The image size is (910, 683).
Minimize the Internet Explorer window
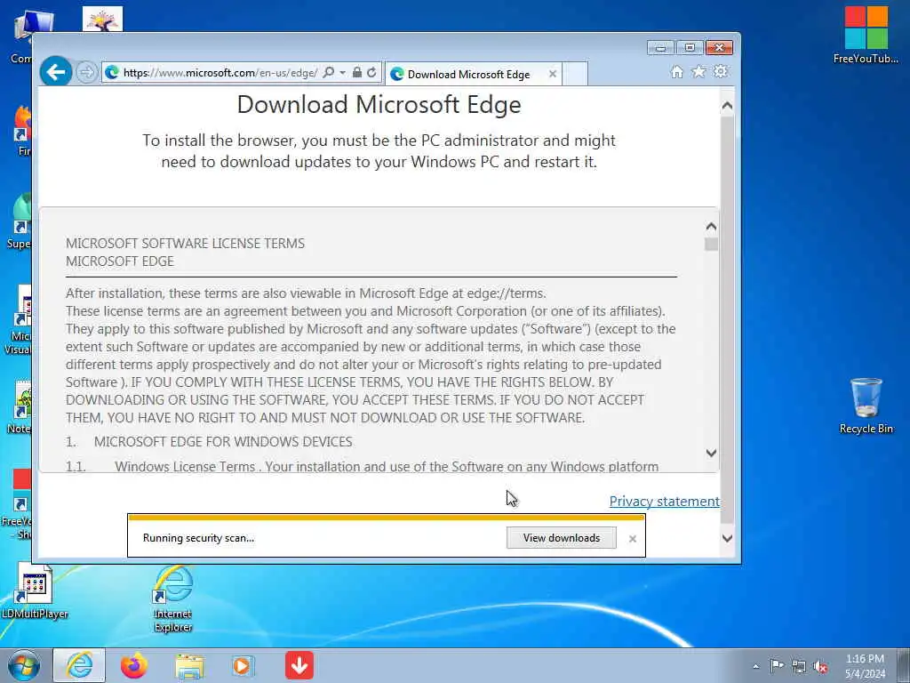pos(660,48)
